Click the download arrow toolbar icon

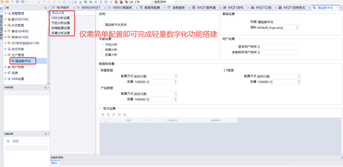pos(96,2)
